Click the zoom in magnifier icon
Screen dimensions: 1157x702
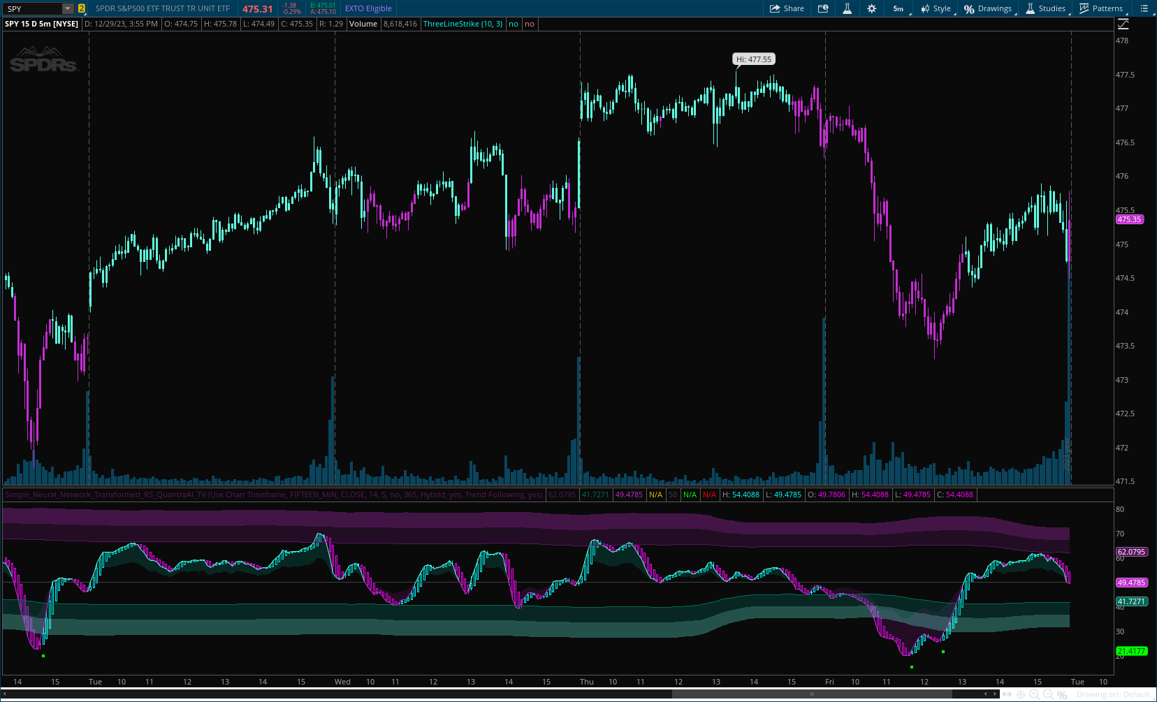click(1035, 694)
